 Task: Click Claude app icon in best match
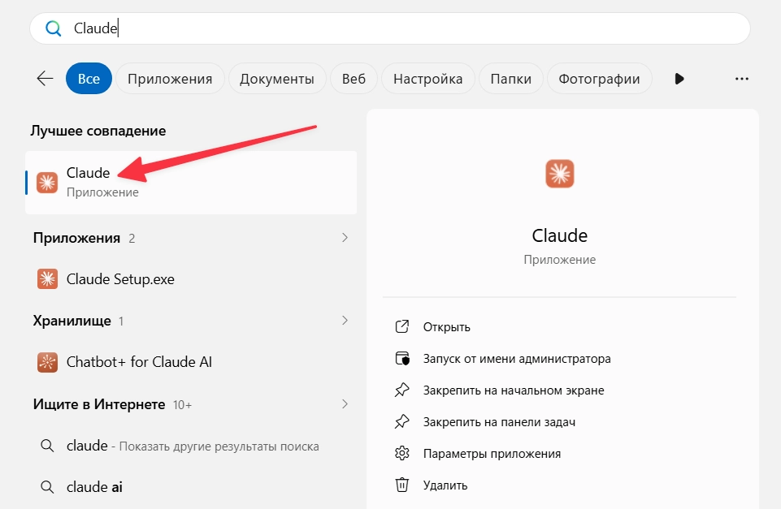47,183
